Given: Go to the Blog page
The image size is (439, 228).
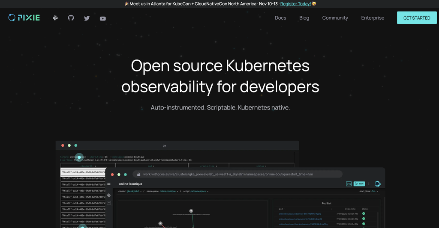Looking at the screenshot, I should (304, 18).
